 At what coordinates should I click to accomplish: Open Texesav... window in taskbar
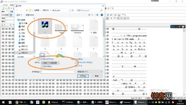(x=126, y=102)
